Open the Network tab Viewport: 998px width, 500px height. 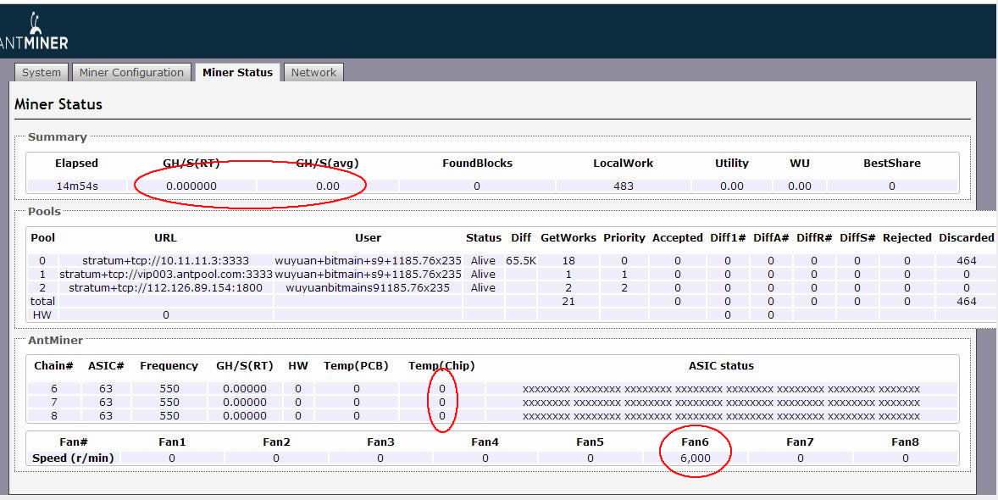[x=313, y=72]
